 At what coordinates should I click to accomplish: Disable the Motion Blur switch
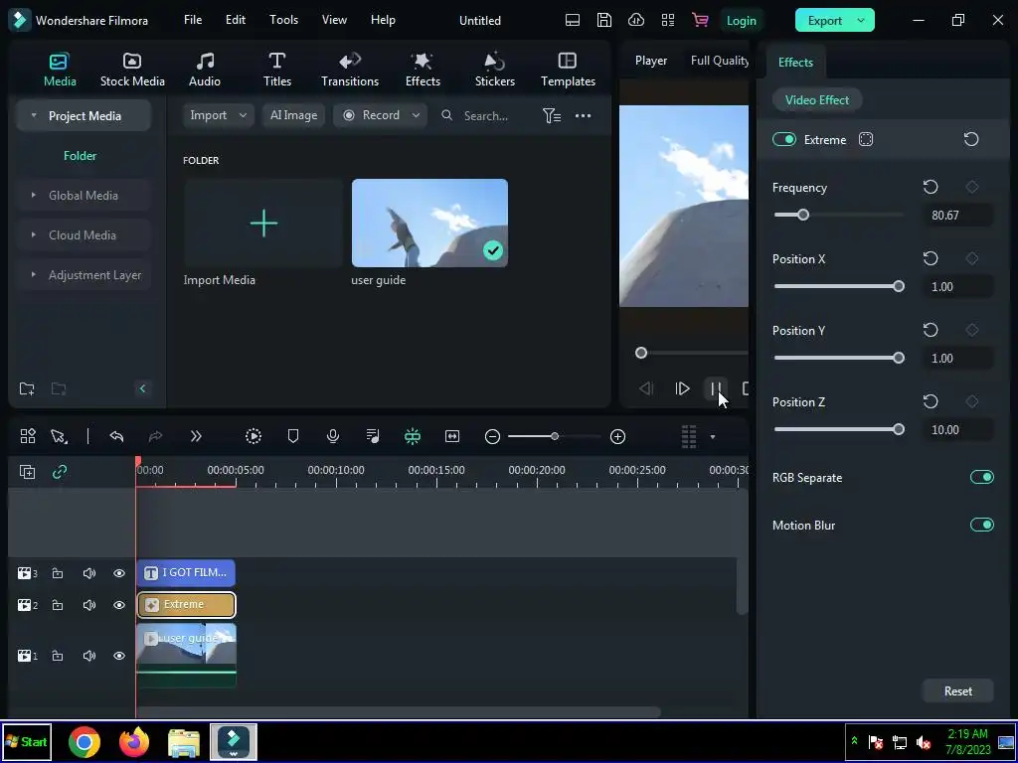pyautogui.click(x=981, y=525)
